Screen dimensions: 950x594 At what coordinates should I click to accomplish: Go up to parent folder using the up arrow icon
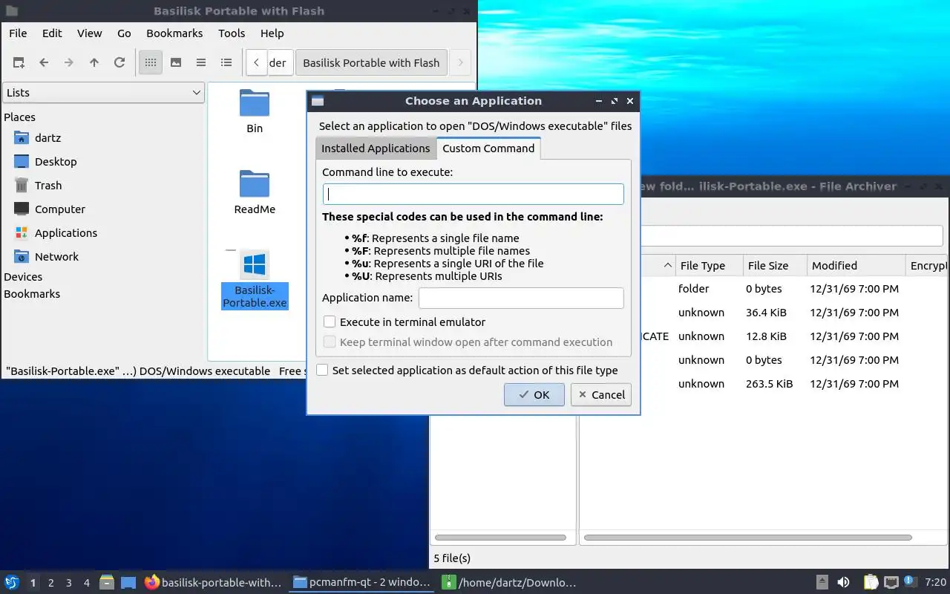tap(94, 63)
